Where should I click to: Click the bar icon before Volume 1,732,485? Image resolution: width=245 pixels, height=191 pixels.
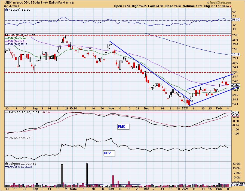(x=7, y=163)
